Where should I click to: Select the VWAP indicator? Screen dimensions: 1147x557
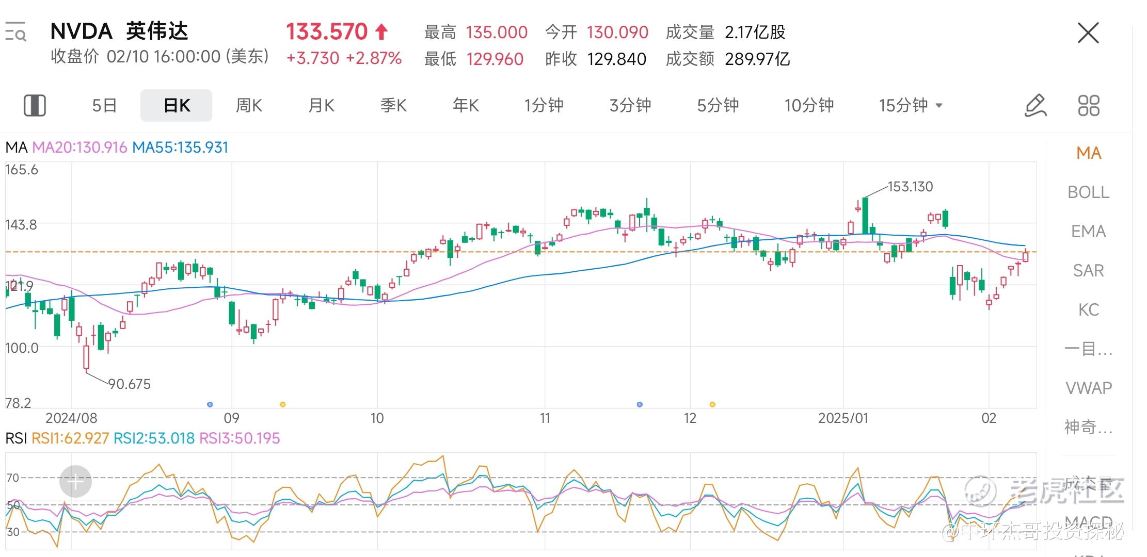click(x=1088, y=387)
